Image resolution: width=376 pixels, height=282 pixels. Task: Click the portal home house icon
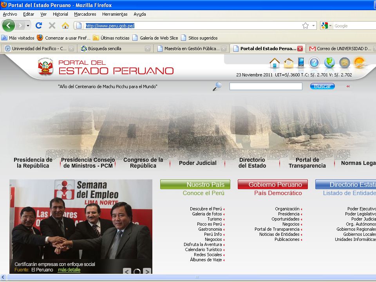pos(275,63)
